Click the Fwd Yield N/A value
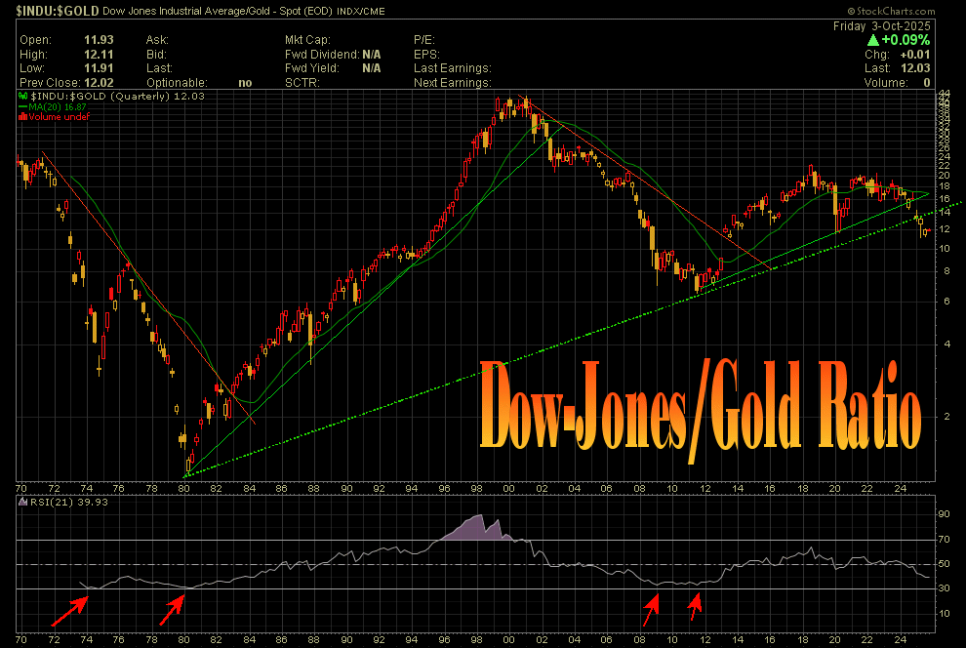The image size is (966, 648). [x=372, y=68]
